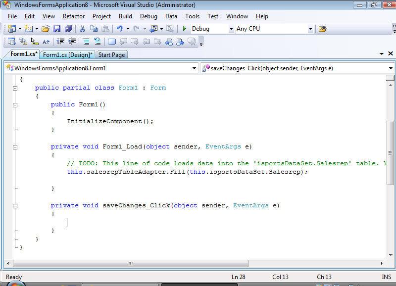This screenshot has height=286, width=396.
Task: Go to the previous bookmark in folder
Action: coord(146,42)
